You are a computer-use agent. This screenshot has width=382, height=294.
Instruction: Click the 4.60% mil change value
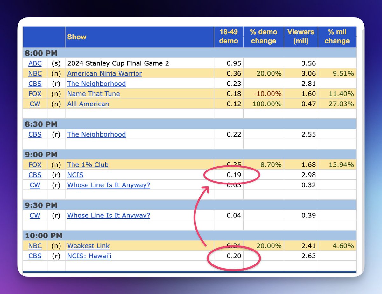pyautogui.click(x=343, y=246)
